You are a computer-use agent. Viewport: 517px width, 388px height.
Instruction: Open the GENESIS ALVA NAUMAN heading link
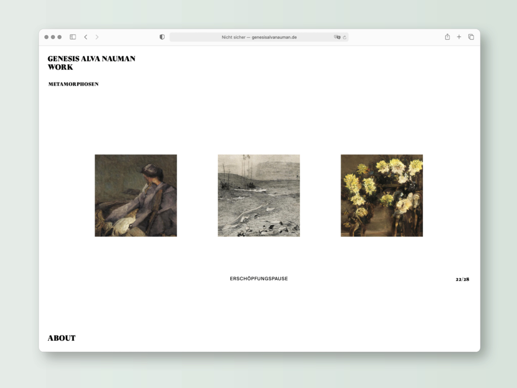(x=92, y=59)
